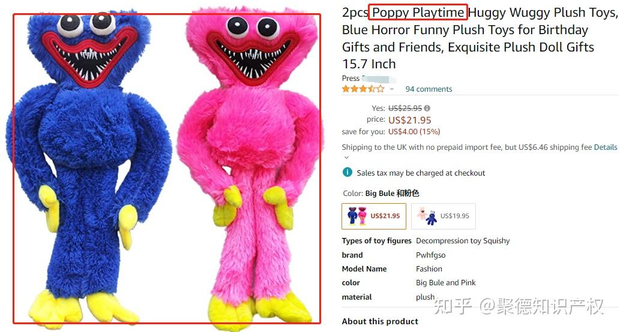Click the blue-pink variant thumbnail icon
This screenshot has height=332, width=620.
click(357, 216)
